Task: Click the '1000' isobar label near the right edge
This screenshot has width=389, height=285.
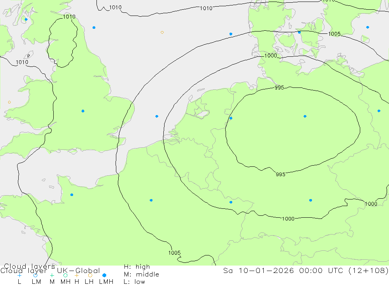Action: point(371,204)
